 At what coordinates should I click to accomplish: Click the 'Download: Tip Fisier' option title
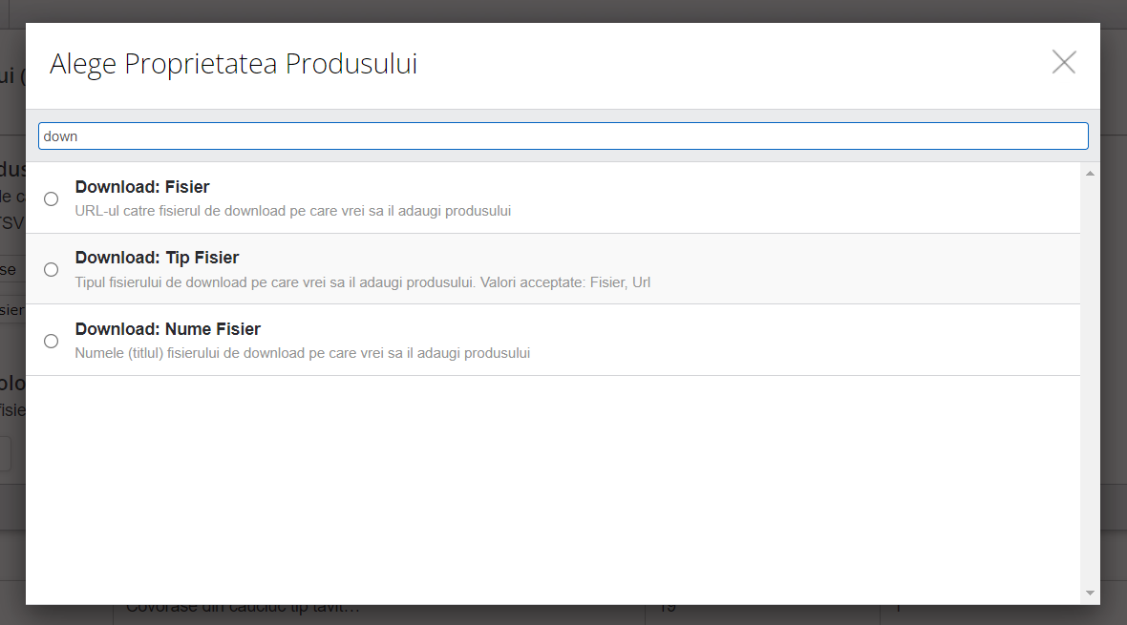(157, 258)
